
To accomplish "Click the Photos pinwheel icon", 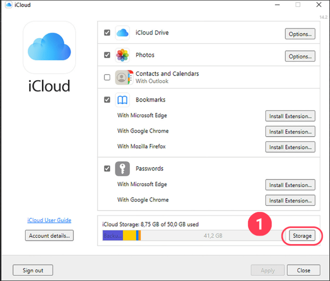I will (122, 55).
